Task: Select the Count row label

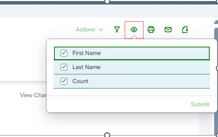Action: [x=80, y=81]
